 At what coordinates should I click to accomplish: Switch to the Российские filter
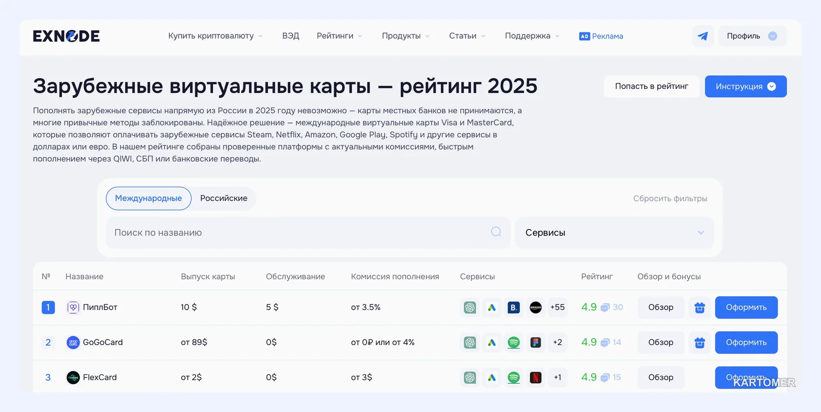tap(224, 199)
